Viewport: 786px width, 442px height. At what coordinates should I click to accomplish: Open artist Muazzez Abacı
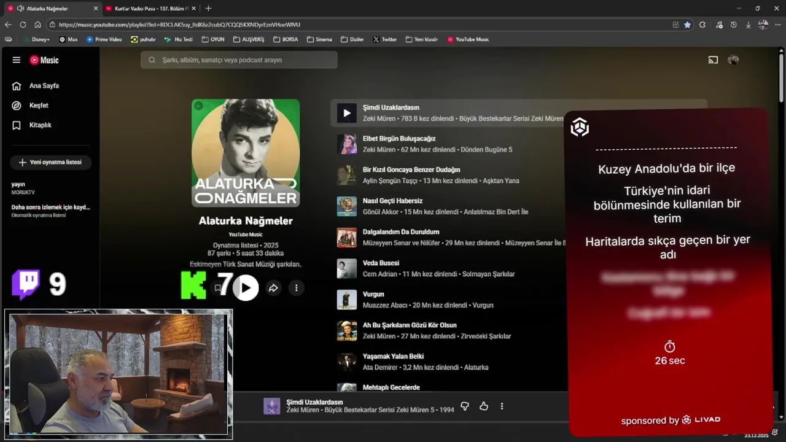pyautogui.click(x=385, y=305)
